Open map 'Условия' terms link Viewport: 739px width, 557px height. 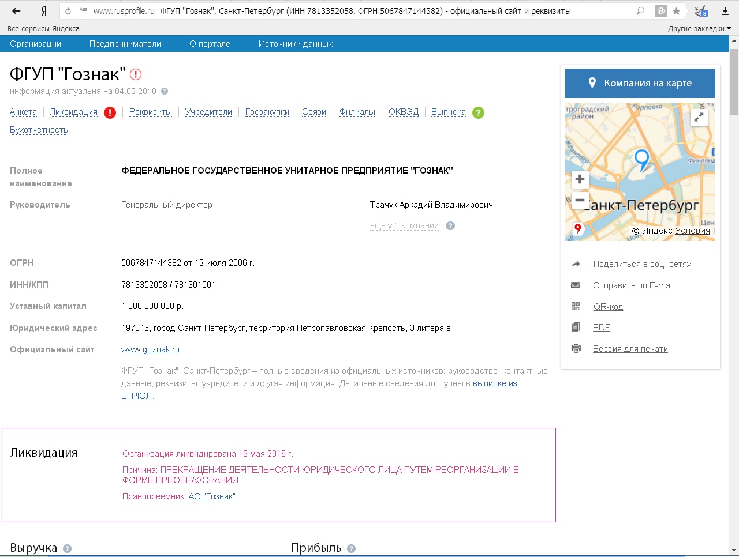pos(693,231)
